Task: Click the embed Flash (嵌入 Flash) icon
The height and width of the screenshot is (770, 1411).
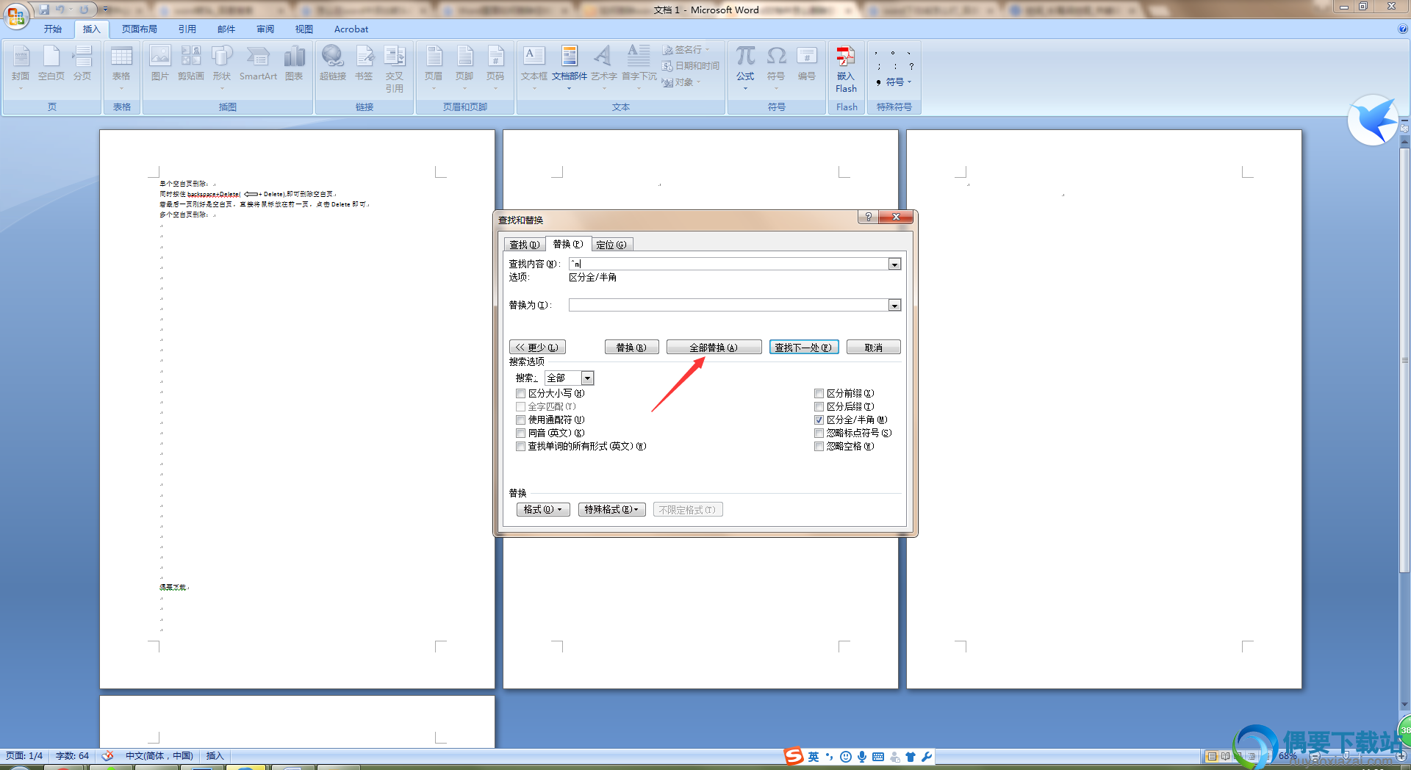Action: 846,69
